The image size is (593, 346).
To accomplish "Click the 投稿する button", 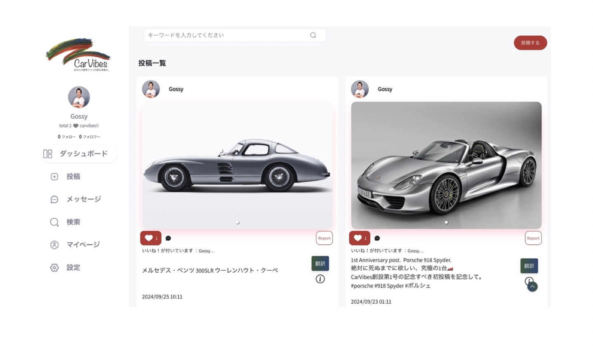I will click(530, 43).
